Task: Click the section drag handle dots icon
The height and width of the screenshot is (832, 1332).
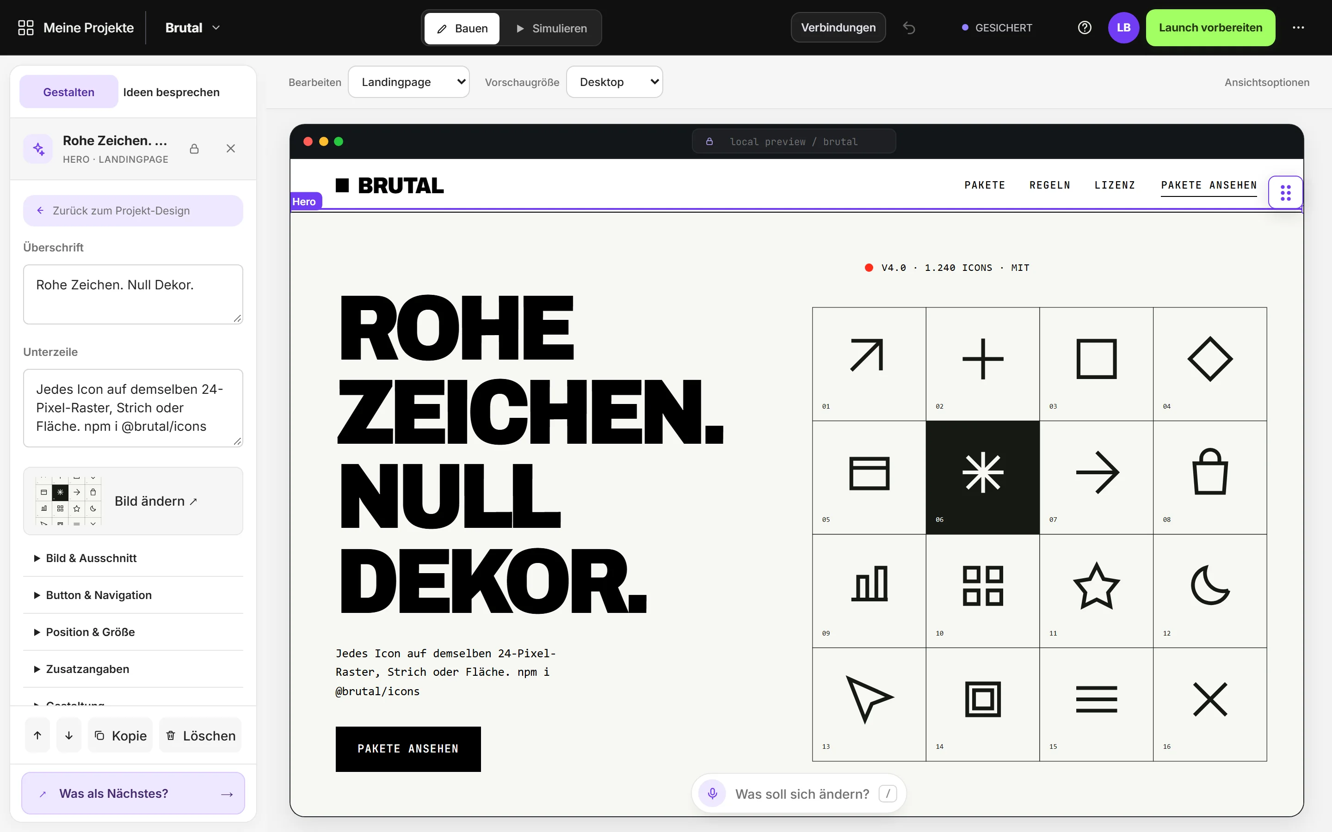Action: [x=1285, y=193]
